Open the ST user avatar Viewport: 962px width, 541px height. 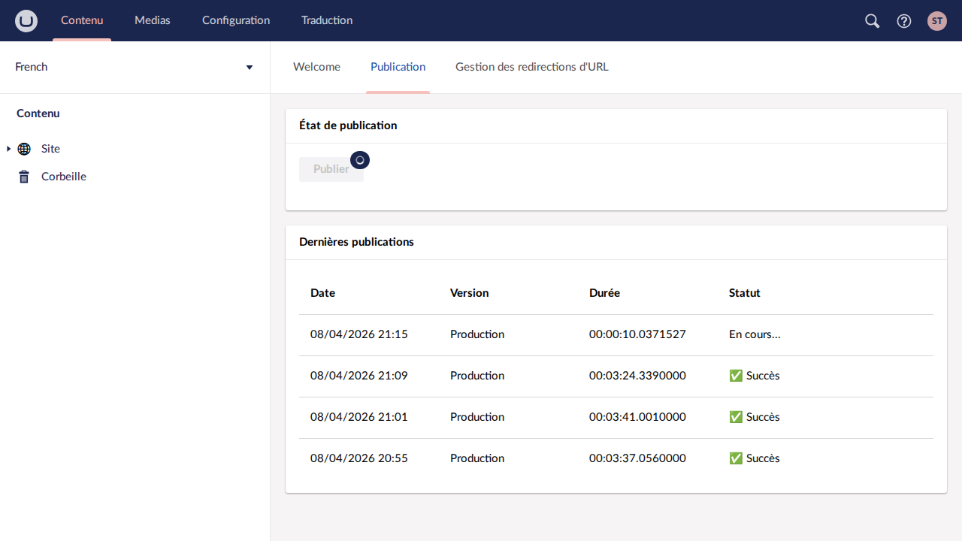[936, 21]
